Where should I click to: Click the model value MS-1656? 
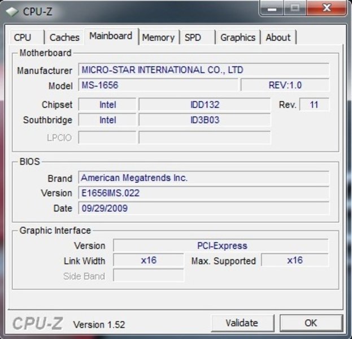click(x=158, y=85)
